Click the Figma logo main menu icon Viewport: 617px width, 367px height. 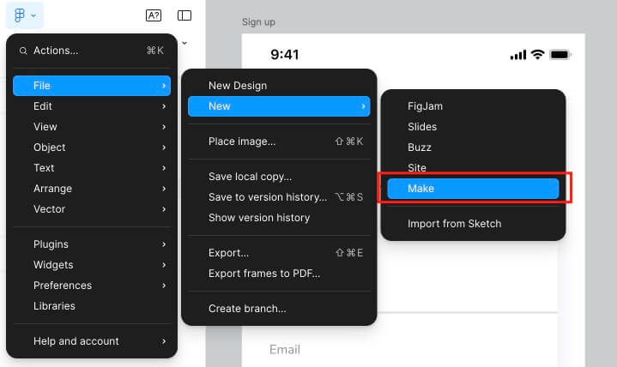(x=20, y=15)
